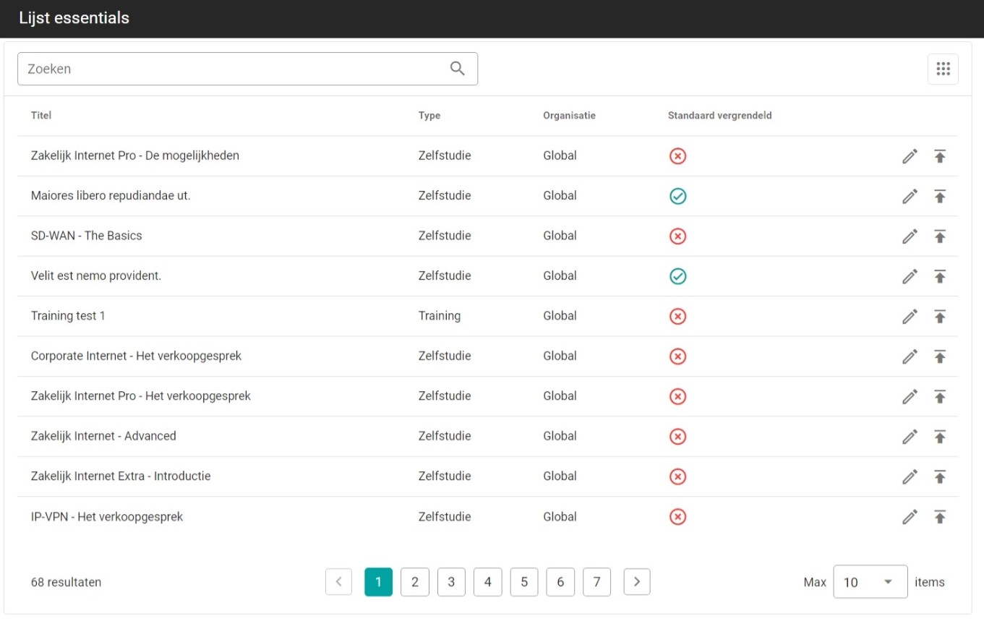Toggle locked status of Zakelijk Internet Extra - Introductie
Screen dimensions: 984x621
pyautogui.click(x=677, y=476)
